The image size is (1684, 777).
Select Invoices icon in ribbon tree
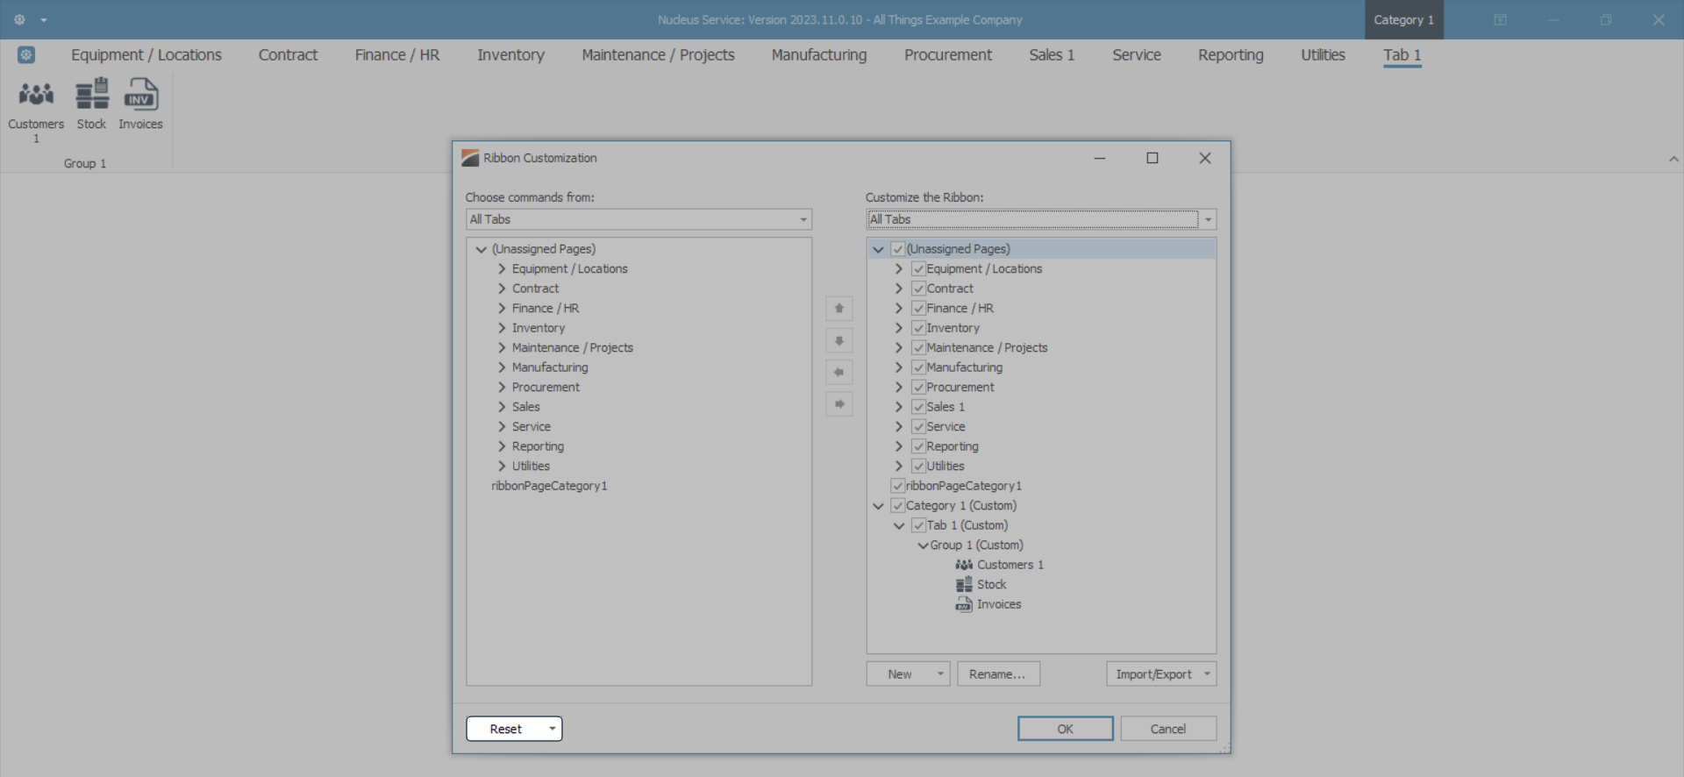(x=964, y=604)
